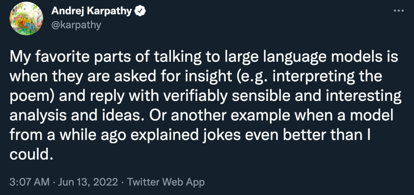
Task: Click the display name Andrej Karpathy
Action: point(91,11)
